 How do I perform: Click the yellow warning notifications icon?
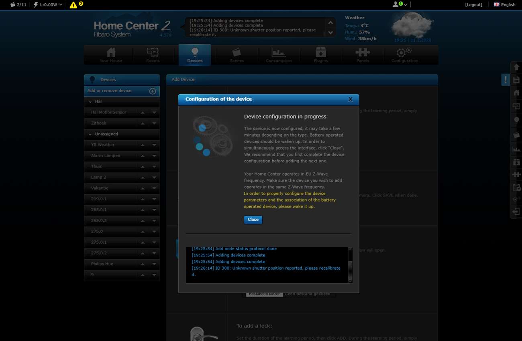coord(73,5)
